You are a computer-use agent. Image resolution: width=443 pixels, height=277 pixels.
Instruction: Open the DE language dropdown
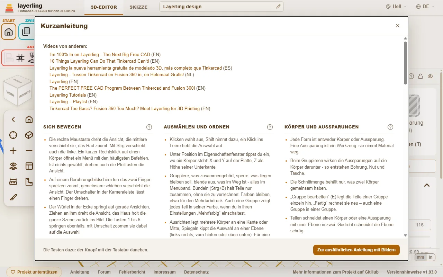425,7
